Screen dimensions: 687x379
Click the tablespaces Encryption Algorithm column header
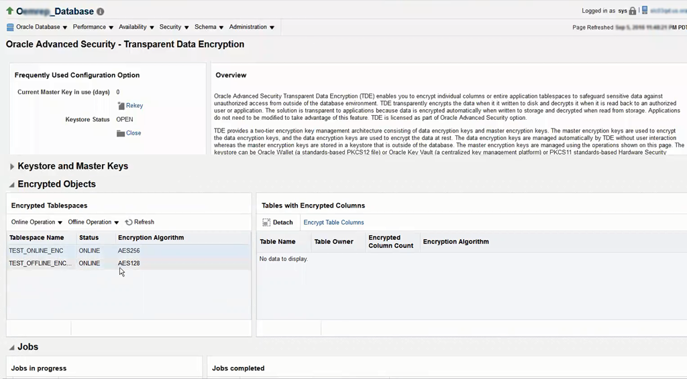click(151, 237)
